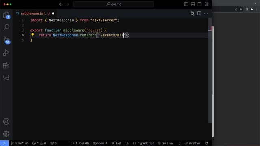
Task: Click the Prettier formatter status
Action: pos(193,143)
